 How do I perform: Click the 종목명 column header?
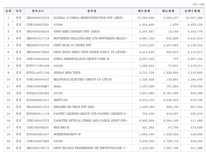coord(92,11)
